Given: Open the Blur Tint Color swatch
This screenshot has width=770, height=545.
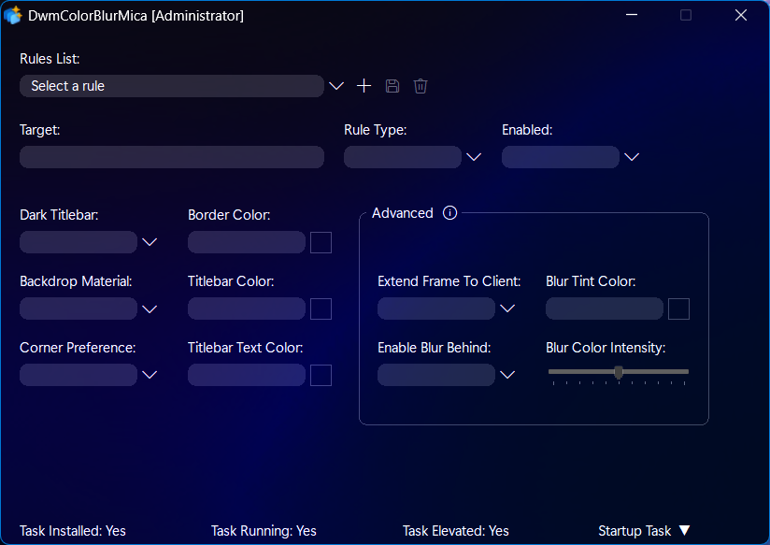Looking at the screenshot, I should [x=679, y=309].
